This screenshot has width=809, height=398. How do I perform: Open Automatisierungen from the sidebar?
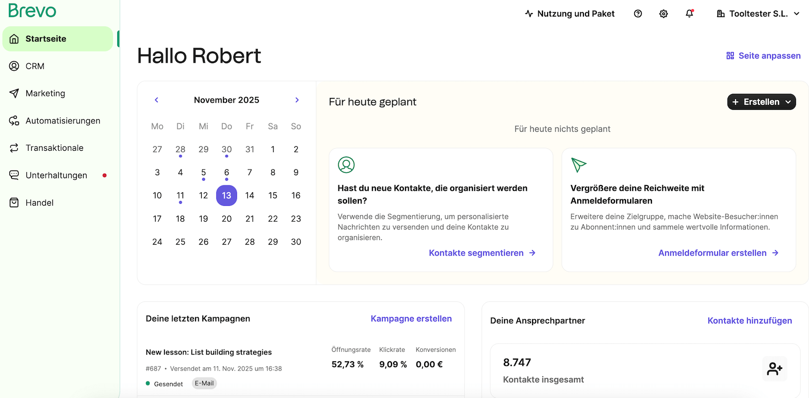tap(63, 120)
